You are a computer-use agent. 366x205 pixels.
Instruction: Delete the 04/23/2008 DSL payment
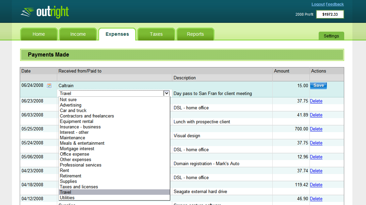(x=316, y=171)
